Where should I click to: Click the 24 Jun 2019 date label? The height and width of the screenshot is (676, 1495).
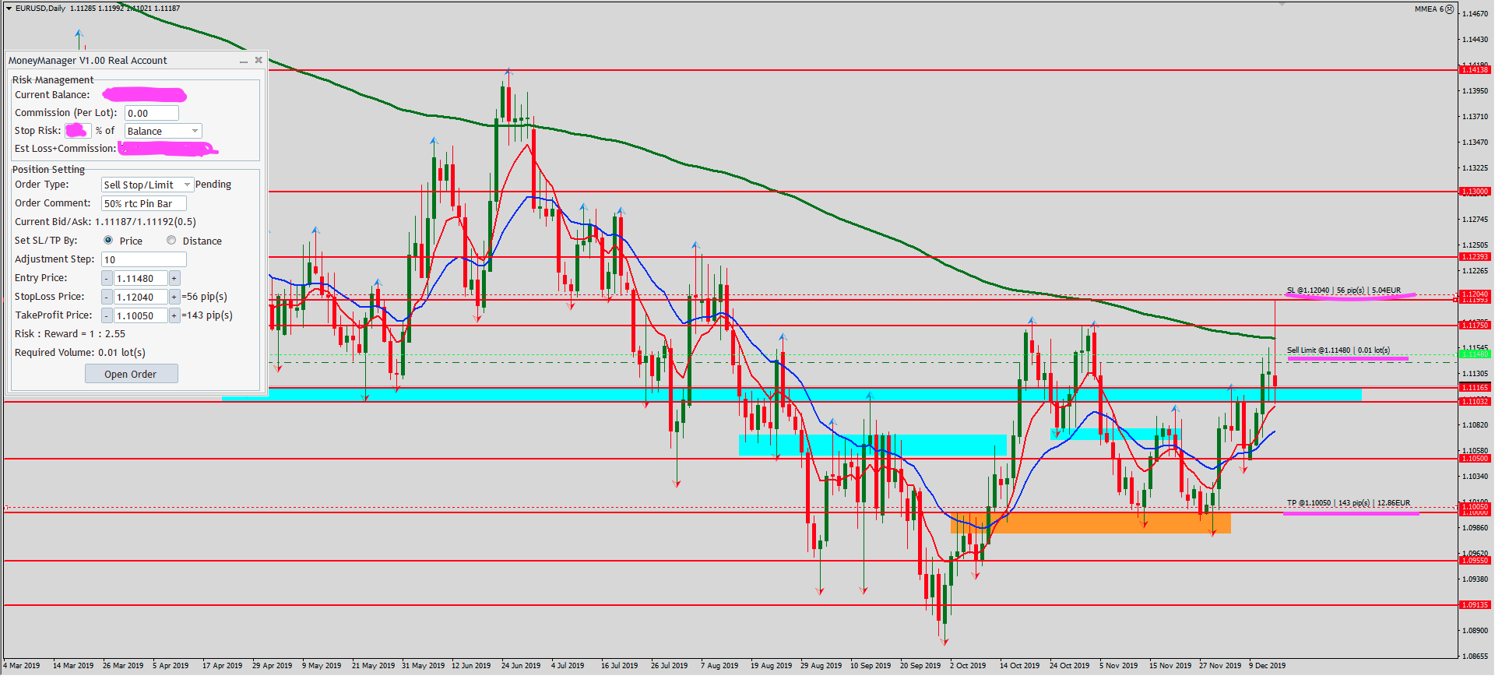[x=521, y=666]
